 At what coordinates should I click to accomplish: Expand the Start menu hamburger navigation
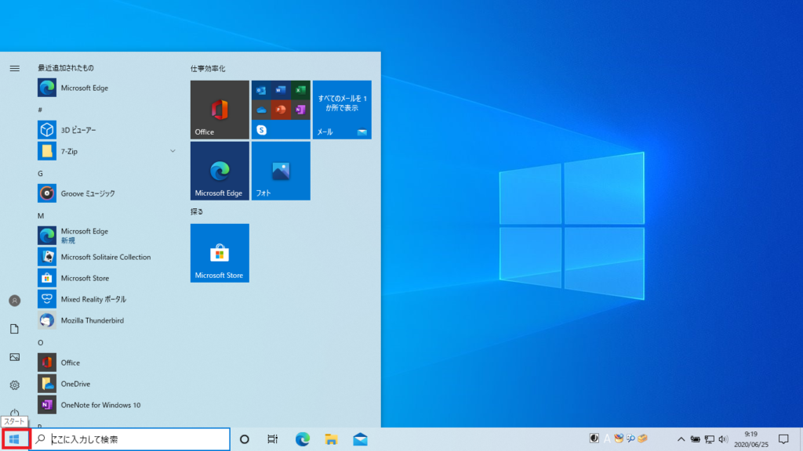pos(14,69)
